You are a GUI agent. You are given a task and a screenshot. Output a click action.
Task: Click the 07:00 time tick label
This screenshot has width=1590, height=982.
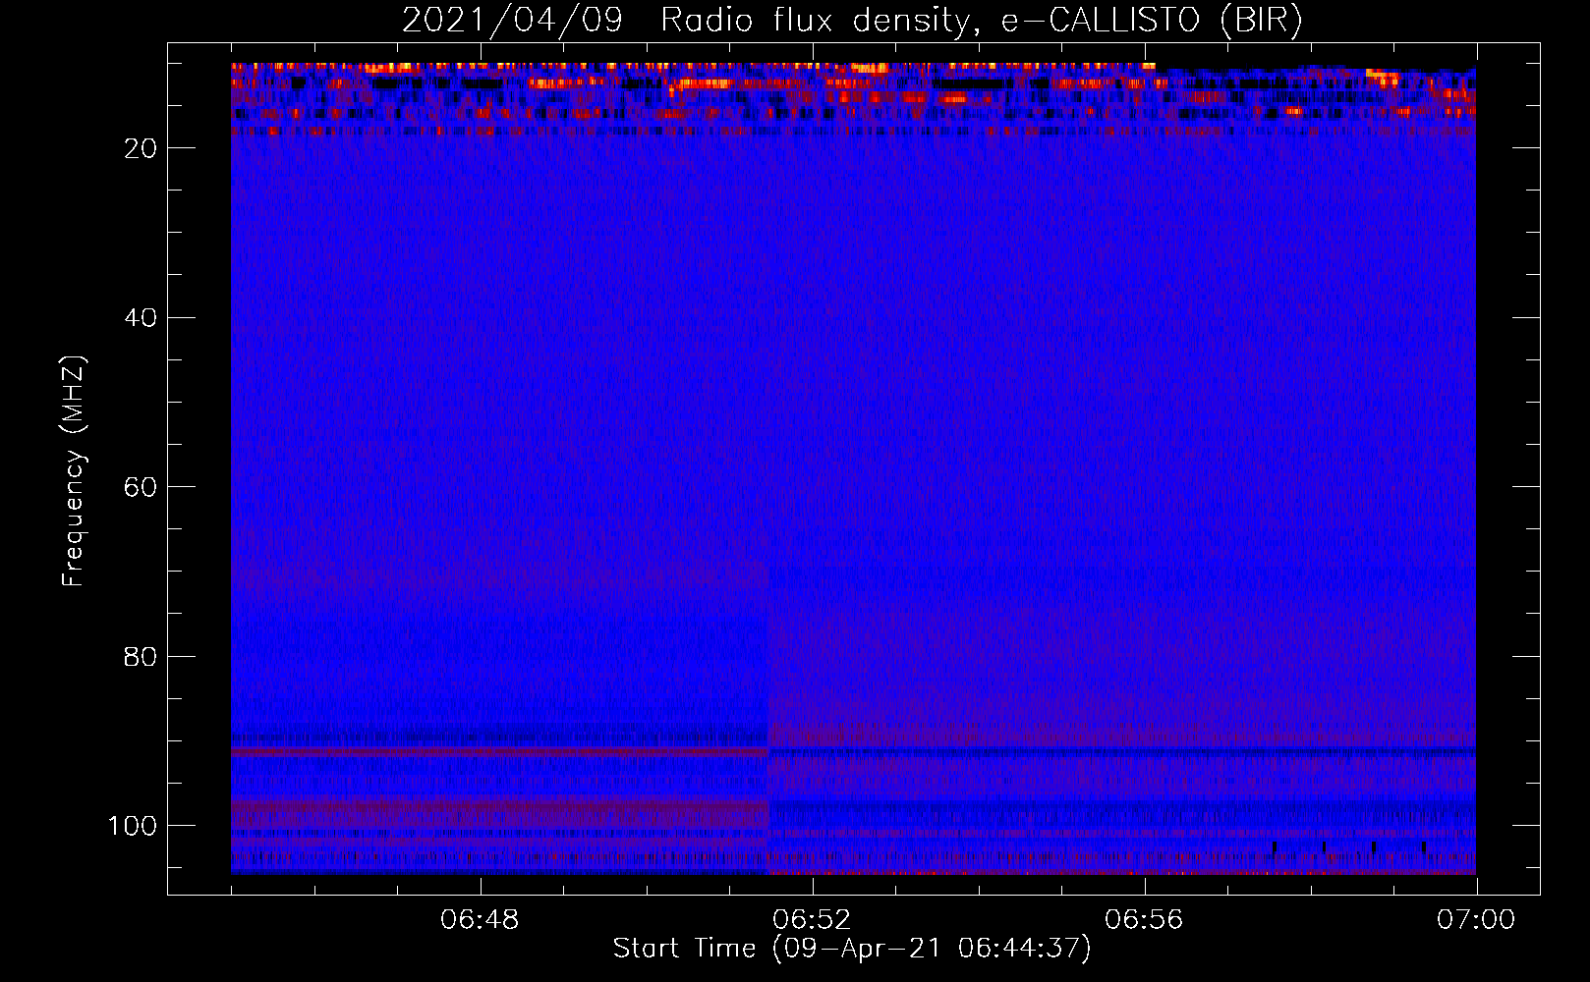click(x=1476, y=920)
